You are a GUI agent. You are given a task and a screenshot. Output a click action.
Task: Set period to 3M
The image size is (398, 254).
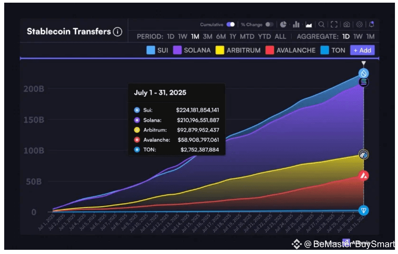point(207,37)
